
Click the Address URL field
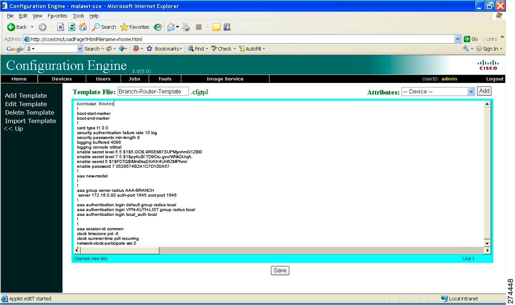tap(242, 39)
